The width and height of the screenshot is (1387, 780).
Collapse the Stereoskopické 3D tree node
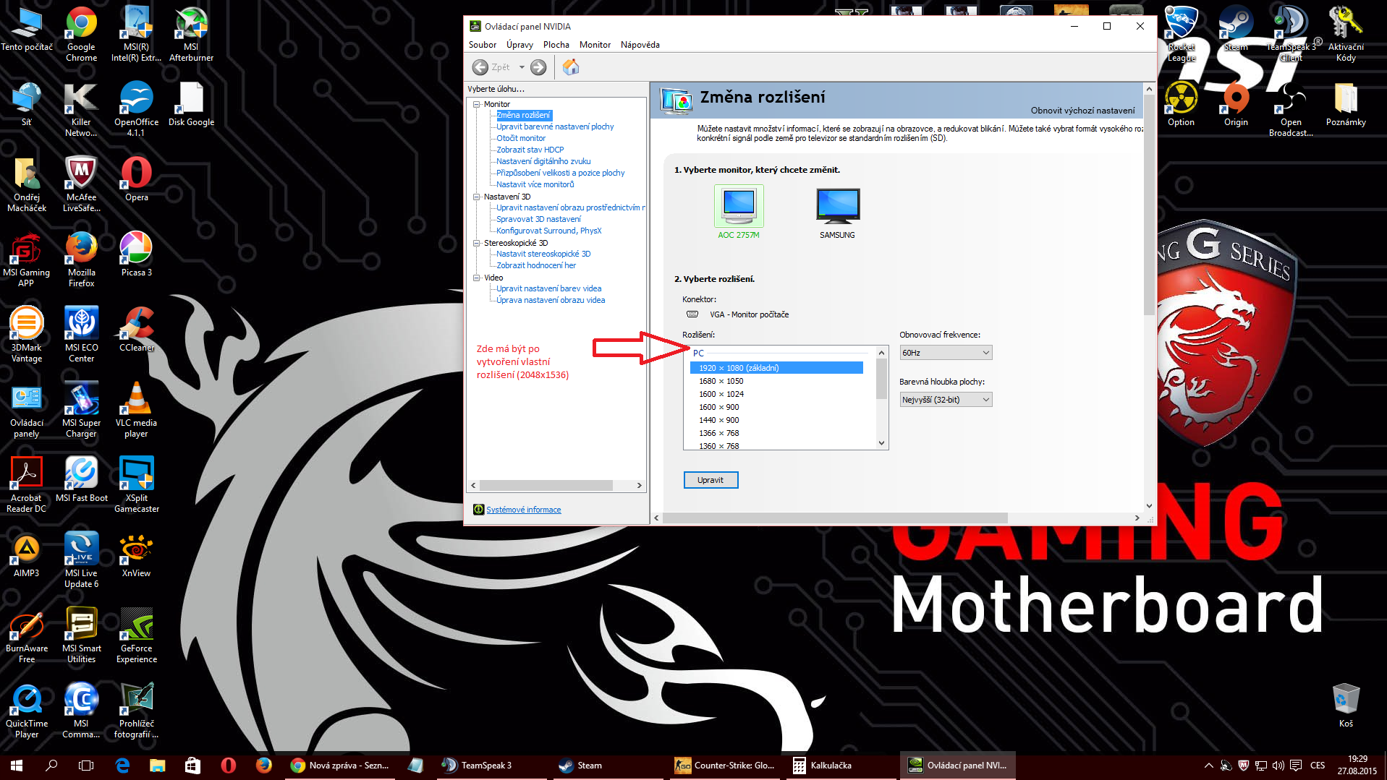point(477,243)
